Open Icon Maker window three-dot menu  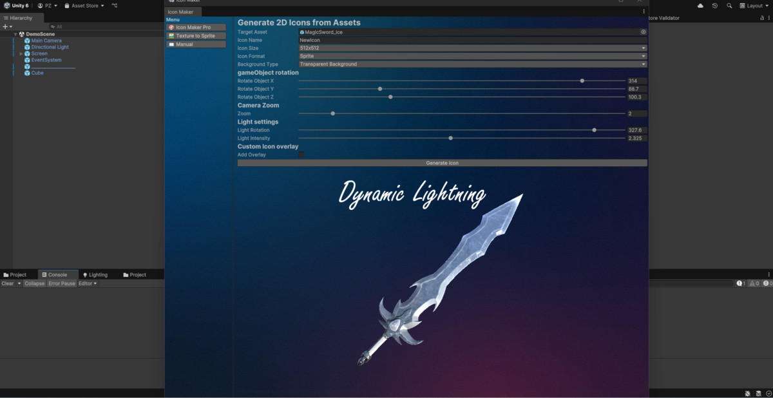(x=644, y=12)
